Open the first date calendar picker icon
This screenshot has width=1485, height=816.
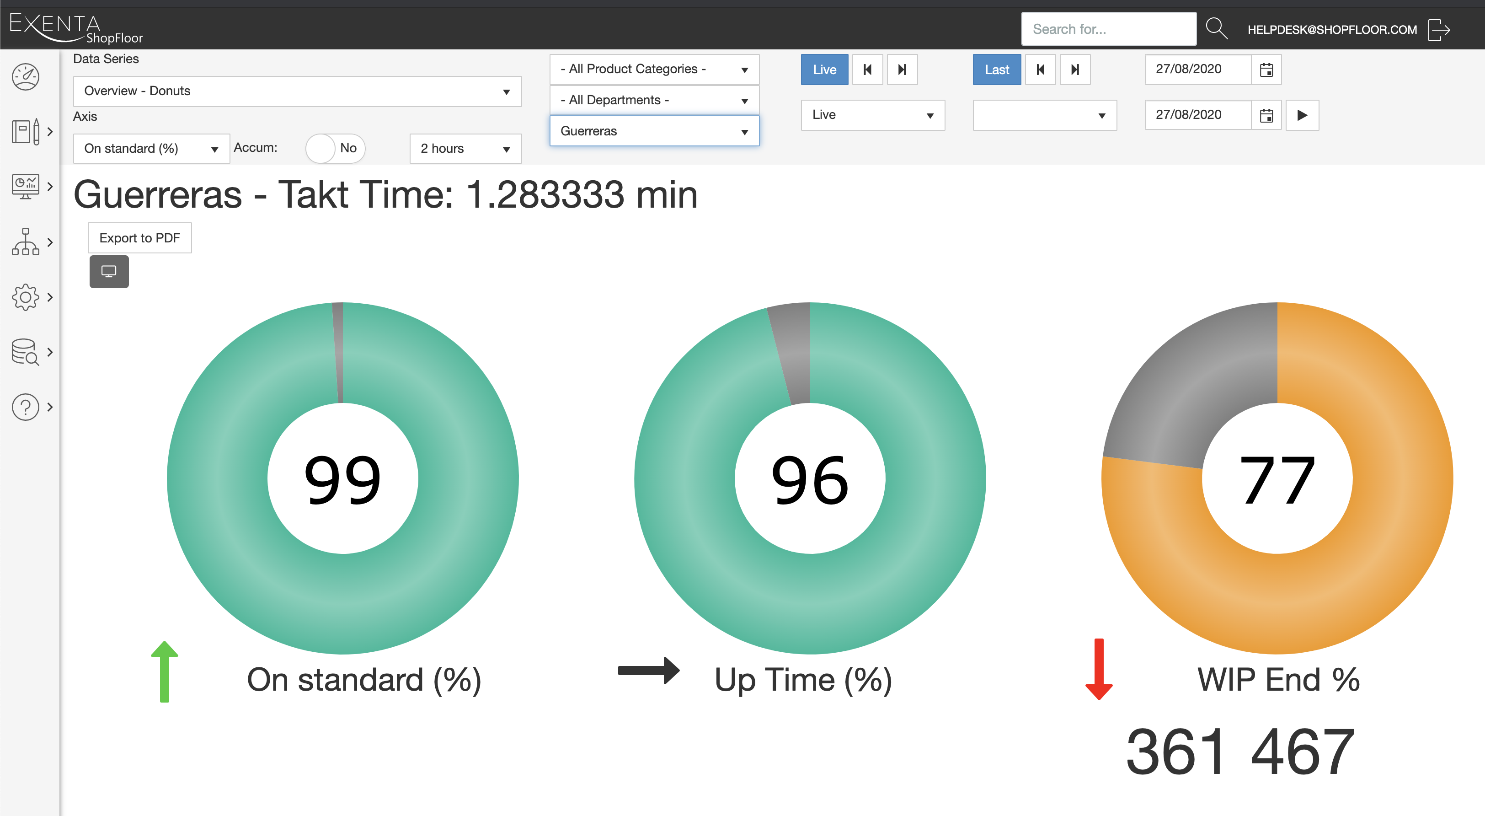(1266, 70)
